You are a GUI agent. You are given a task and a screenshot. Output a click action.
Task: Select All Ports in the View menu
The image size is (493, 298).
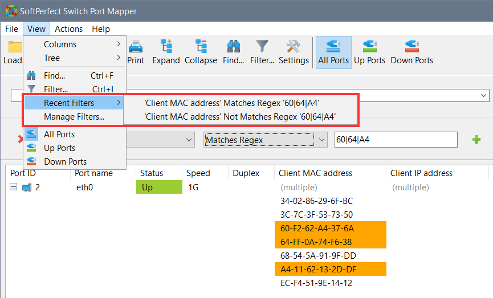(75, 134)
